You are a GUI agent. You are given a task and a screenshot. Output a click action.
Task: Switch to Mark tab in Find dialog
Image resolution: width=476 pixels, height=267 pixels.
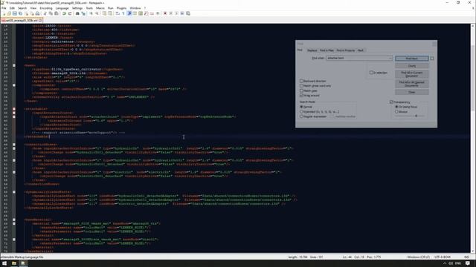tap(360, 50)
